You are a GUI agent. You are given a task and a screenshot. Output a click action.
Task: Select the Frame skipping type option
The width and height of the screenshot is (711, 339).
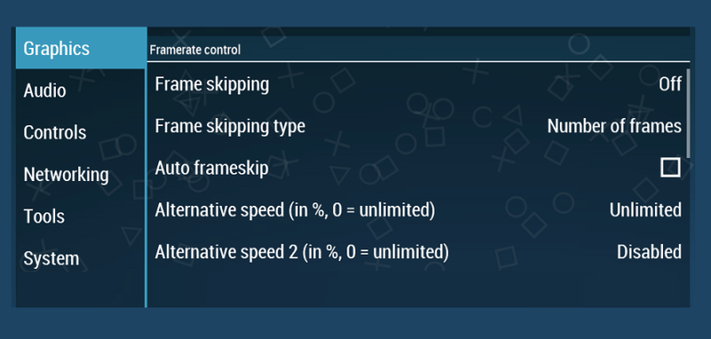tap(417, 126)
